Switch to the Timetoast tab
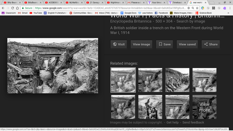This screenshot has width=233, height=131. click(177, 3)
